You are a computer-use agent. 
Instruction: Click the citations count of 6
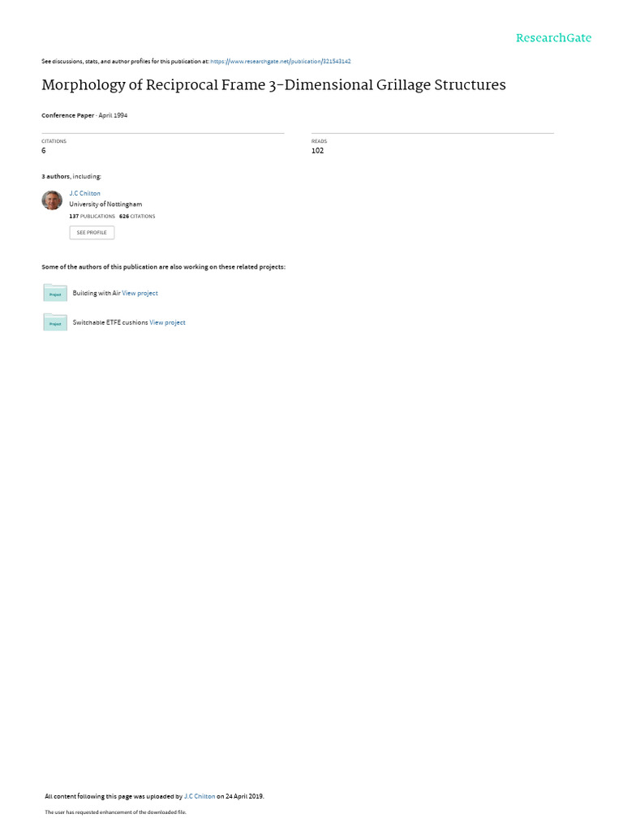(44, 150)
